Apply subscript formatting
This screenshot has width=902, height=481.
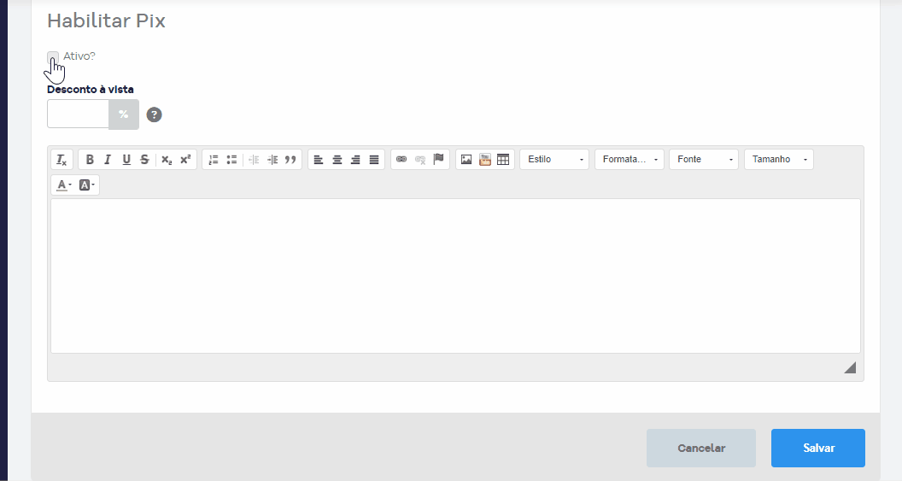[x=167, y=160]
